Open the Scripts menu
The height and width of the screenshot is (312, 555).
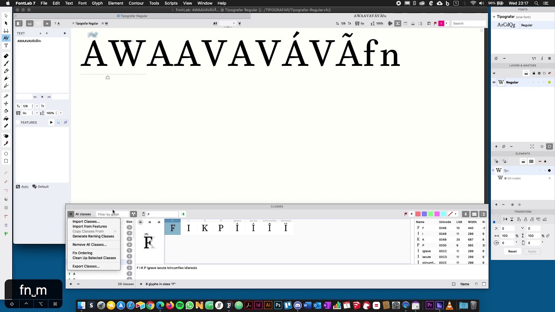pyautogui.click(x=171, y=3)
